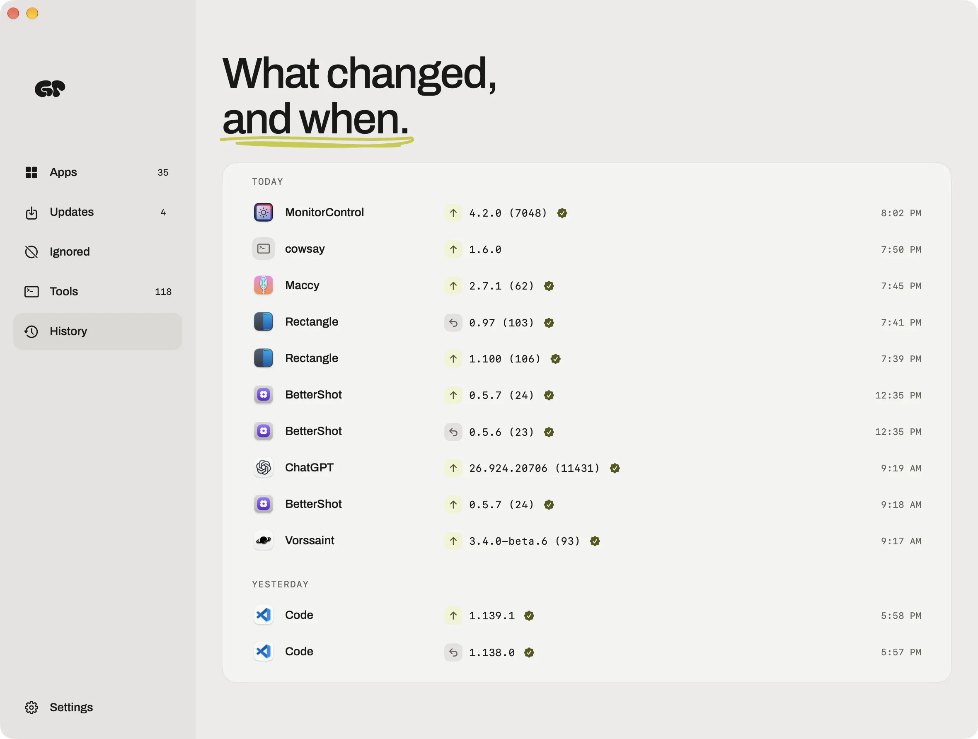
Task: Click Rectangle icon at 7:41 PM row
Action: point(264,322)
